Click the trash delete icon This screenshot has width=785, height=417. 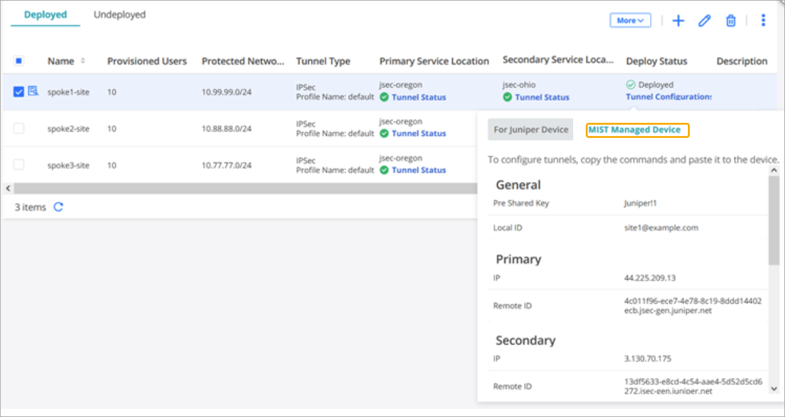[x=731, y=21]
